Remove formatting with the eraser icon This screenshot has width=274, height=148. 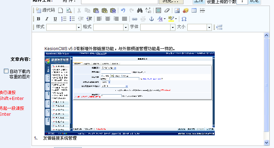tap(167, 11)
